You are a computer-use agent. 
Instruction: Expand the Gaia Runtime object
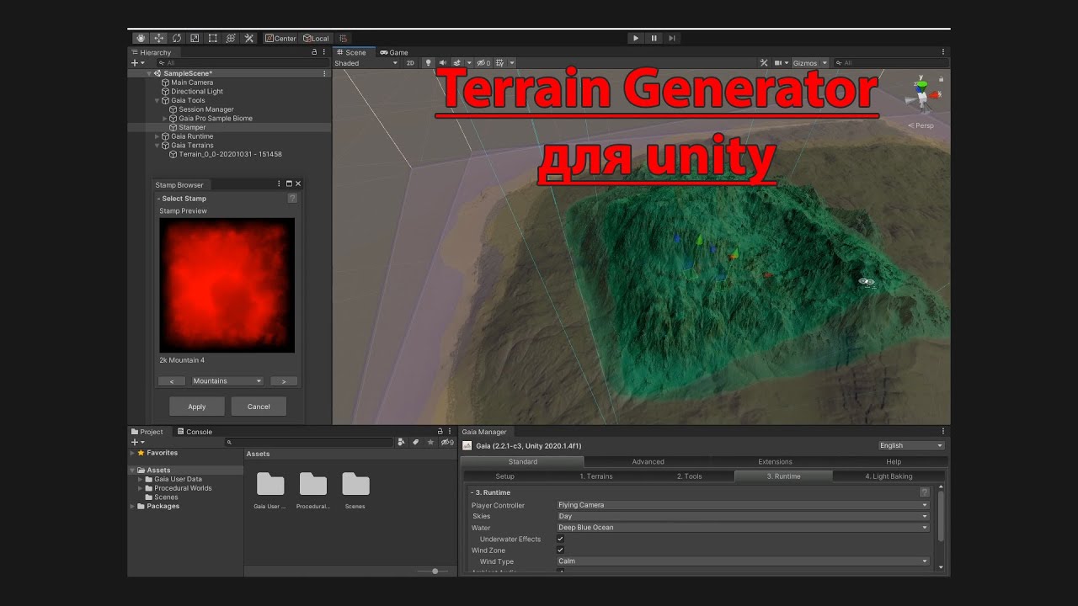157,136
